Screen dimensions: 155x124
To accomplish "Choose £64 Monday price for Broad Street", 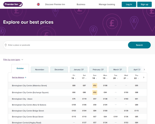I will point(105,117).
